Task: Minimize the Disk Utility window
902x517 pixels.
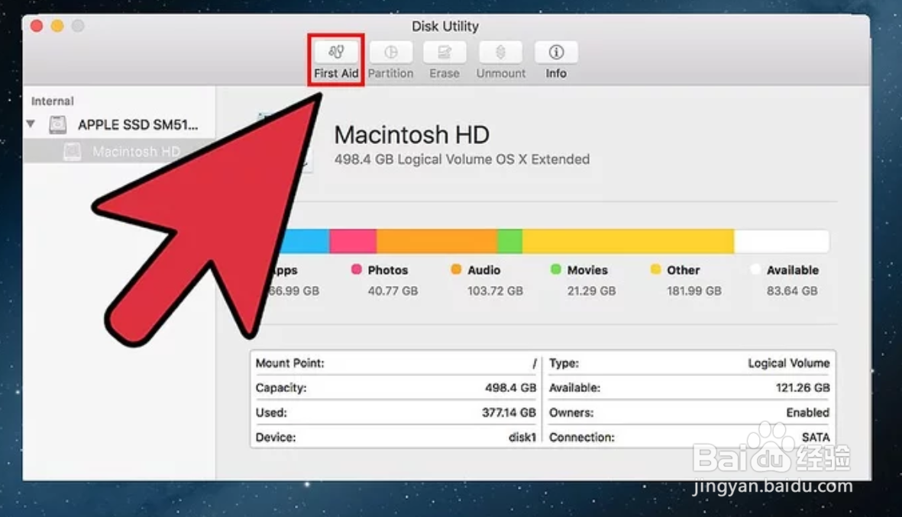Action: (x=57, y=26)
